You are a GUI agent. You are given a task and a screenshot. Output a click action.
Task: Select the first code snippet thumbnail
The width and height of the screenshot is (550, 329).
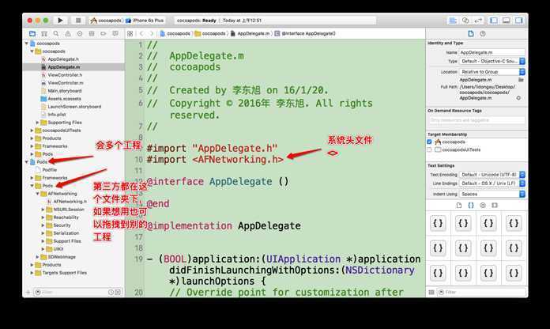coord(438,223)
